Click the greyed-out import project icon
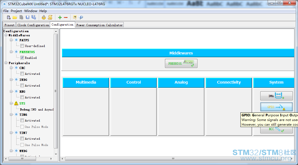This screenshot has width=298, height=165. click(21, 17)
